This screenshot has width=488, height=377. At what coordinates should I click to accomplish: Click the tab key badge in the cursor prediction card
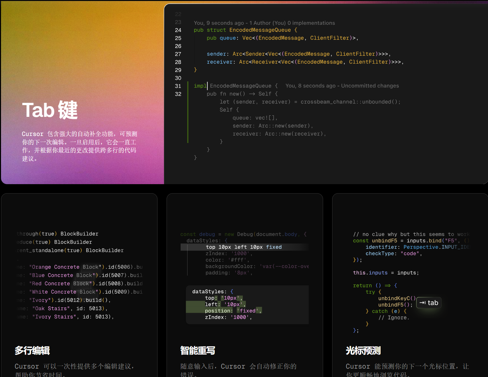click(x=429, y=303)
